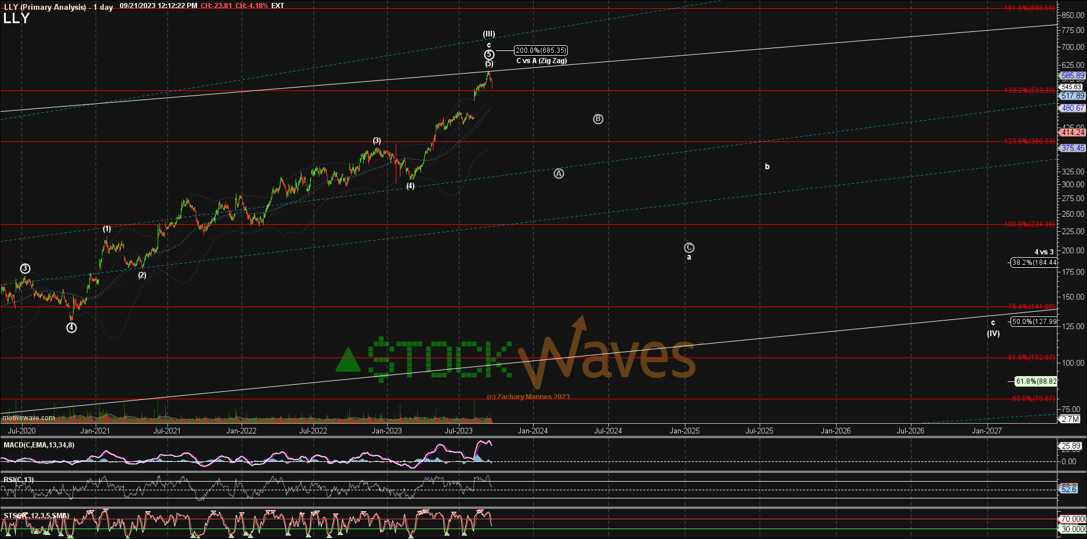This screenshot has height=539, width=1087.
Task: Click the Jul-2023 date on time axis
Action: tap(458, 431)
